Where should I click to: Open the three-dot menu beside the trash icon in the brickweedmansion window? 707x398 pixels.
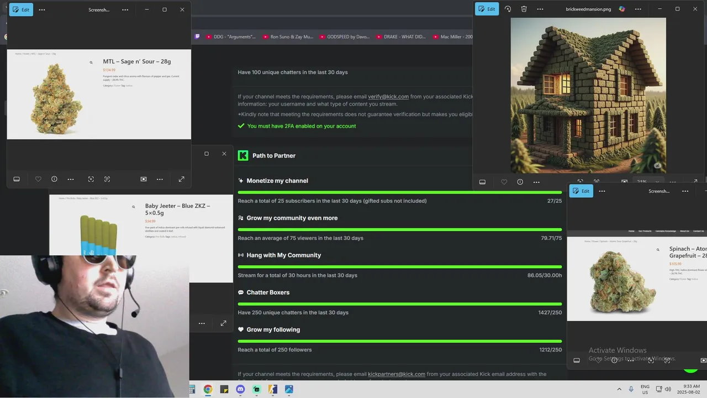coord(540,9)
